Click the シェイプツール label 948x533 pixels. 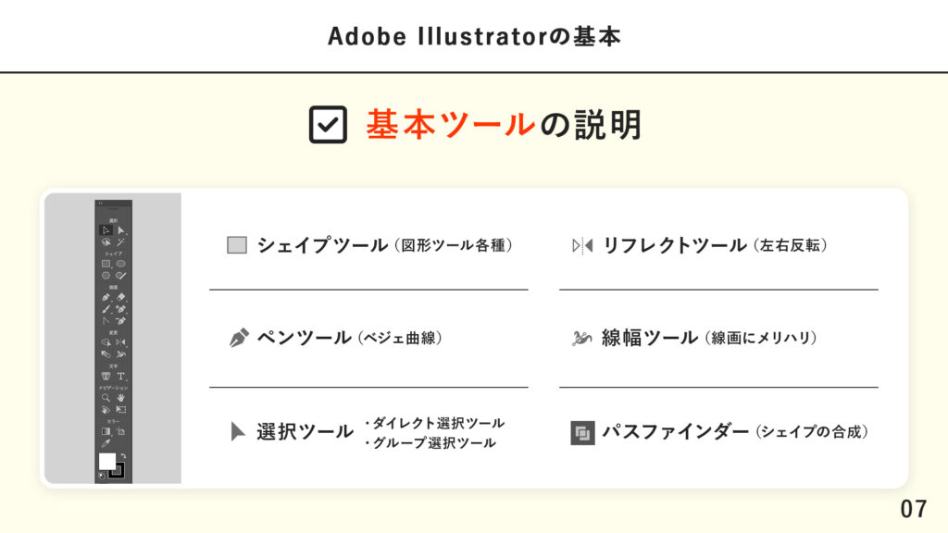(322, 245)
